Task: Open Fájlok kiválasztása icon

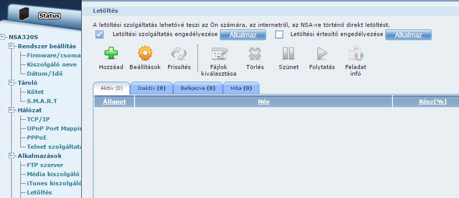Action: tap(219, 54)
